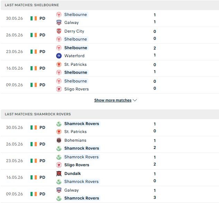
Task: Click Shamrock Rovers crest in Bohemians match
Action: click(x=59, y=148)
